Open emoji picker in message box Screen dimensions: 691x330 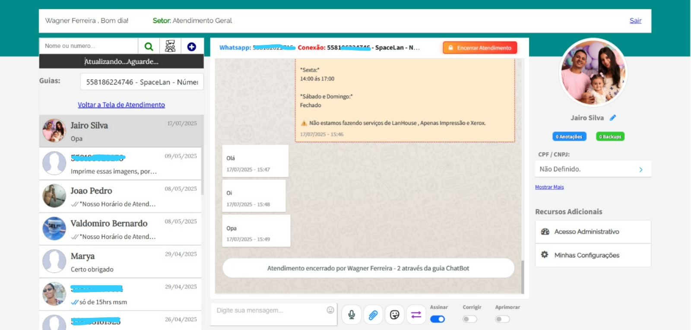[330, 310]
